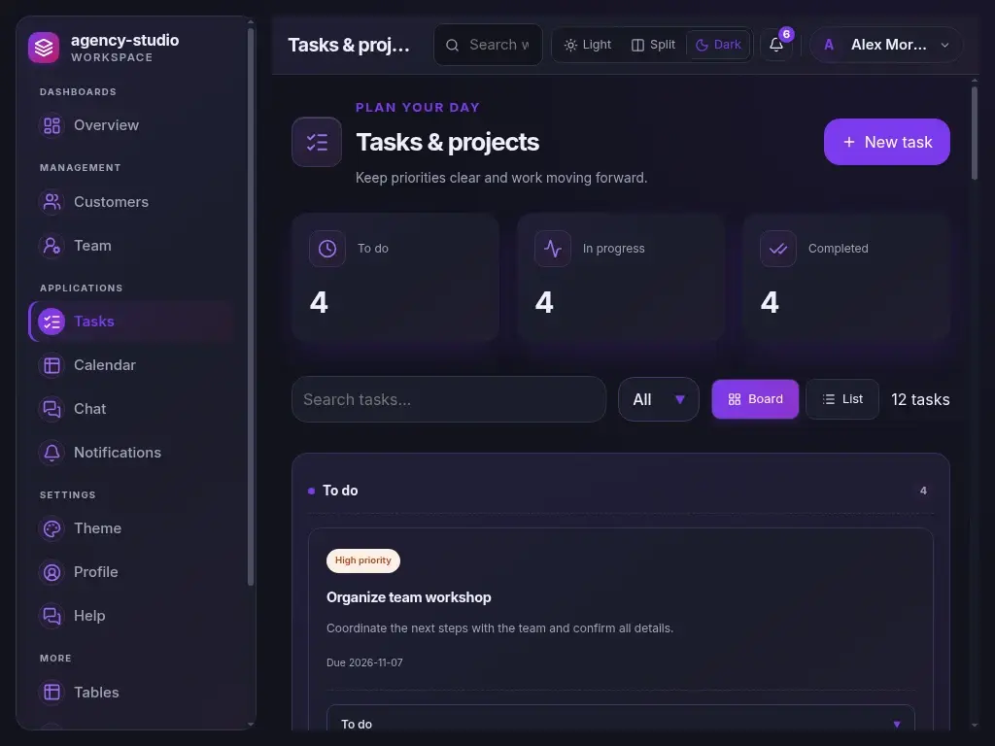The height and width of the screenshot is (746, 995).
Task: Click the In progress summary card
Action: click(x=621, y=277)
